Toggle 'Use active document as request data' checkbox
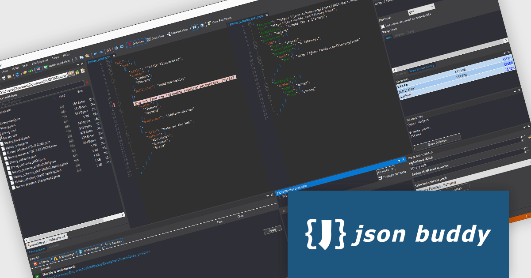Screen dimensions: 531x278 383,27
